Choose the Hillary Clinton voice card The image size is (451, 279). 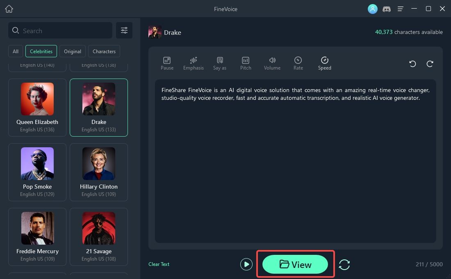click(99, 172)
